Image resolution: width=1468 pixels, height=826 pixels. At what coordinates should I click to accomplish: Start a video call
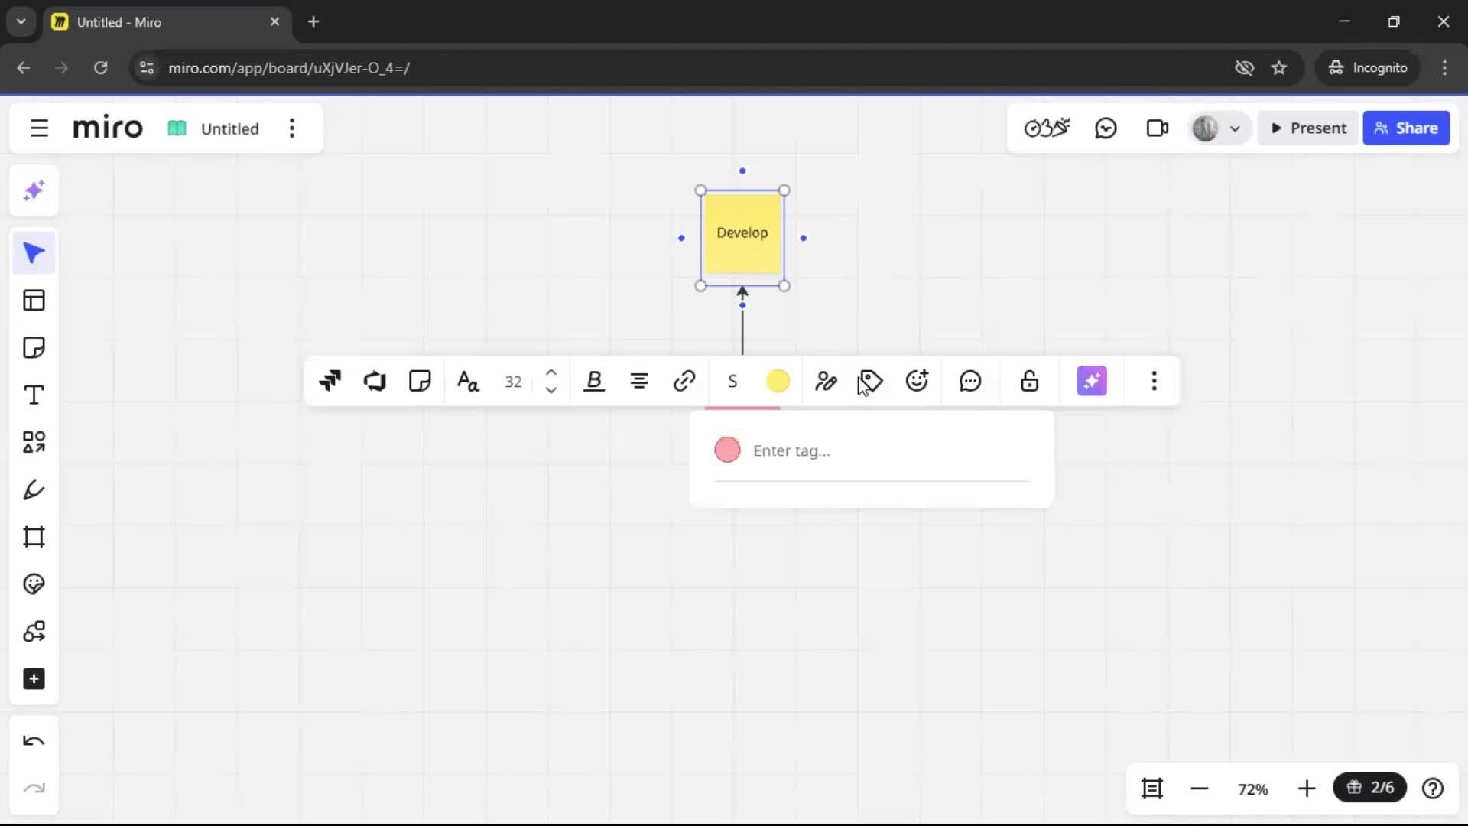1158,128
